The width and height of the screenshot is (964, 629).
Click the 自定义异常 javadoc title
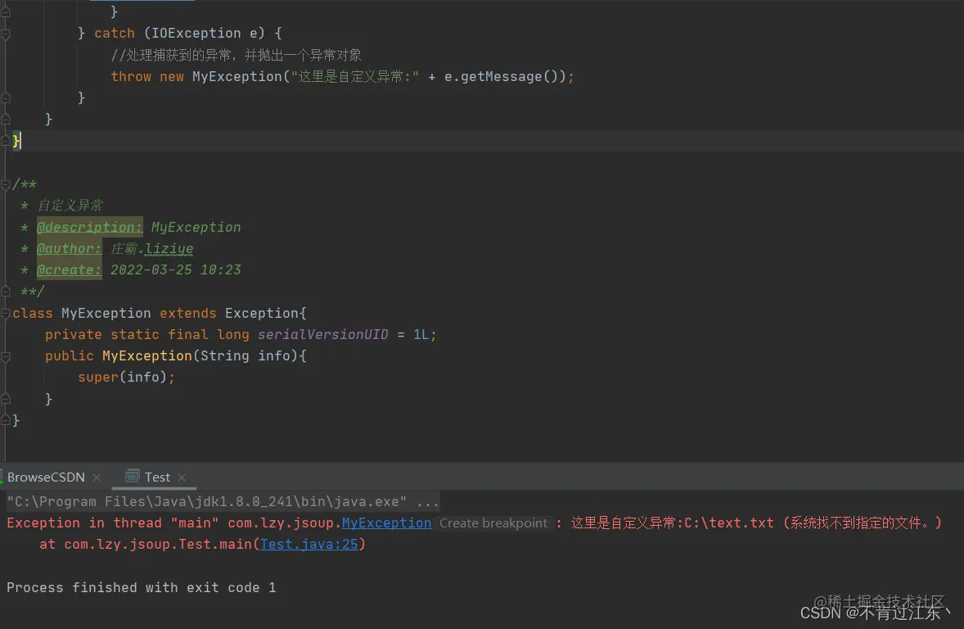(x=70, y=205)
